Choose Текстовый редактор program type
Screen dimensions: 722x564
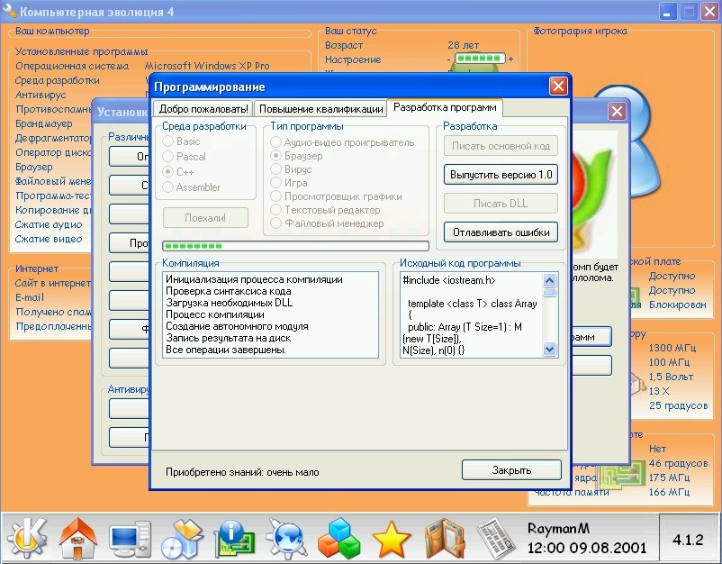tap(275, 210)
